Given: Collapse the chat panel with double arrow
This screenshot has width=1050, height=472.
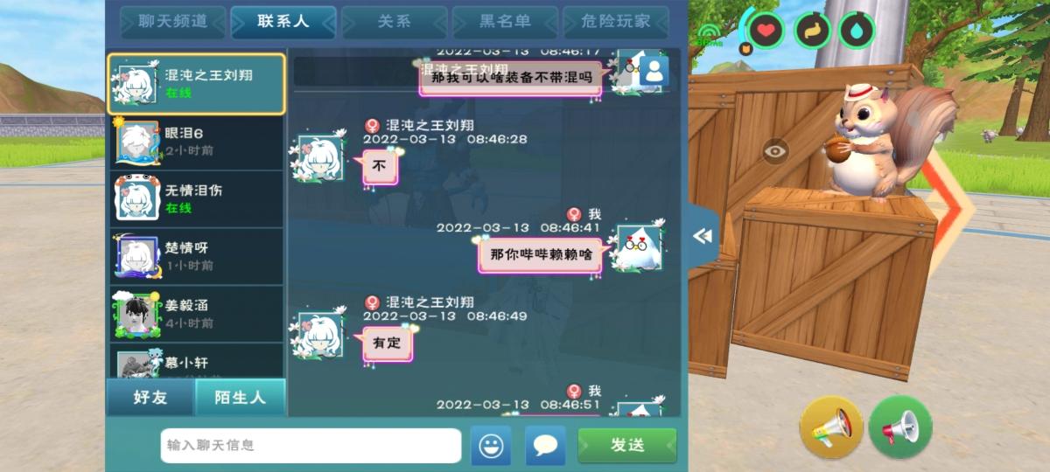Looking at the screenshot, I should click(703, 237).
